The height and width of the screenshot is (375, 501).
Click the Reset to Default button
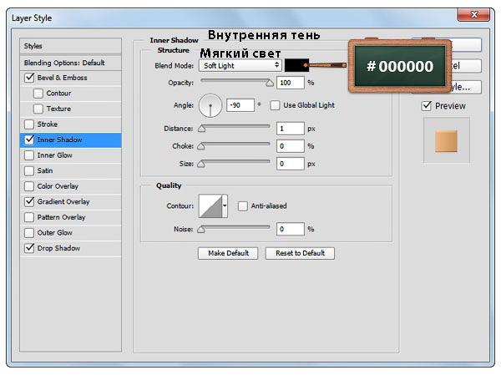coord(300,253)
